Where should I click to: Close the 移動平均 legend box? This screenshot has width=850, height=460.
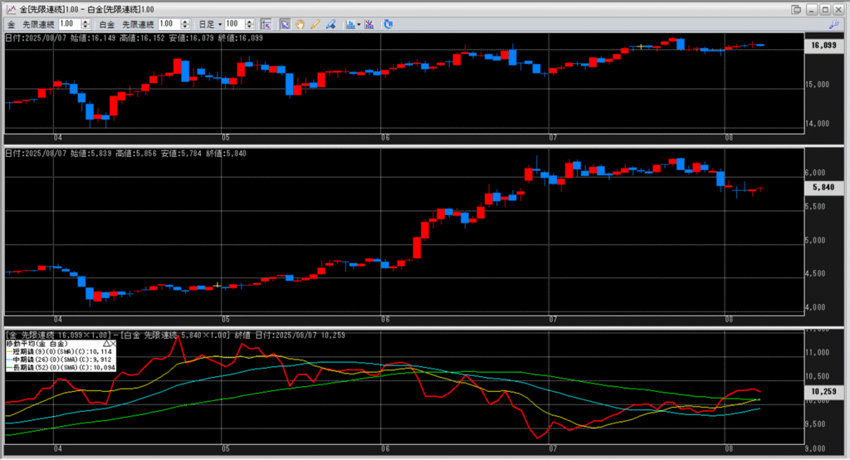pyautogui.click(x=114, y=342)
